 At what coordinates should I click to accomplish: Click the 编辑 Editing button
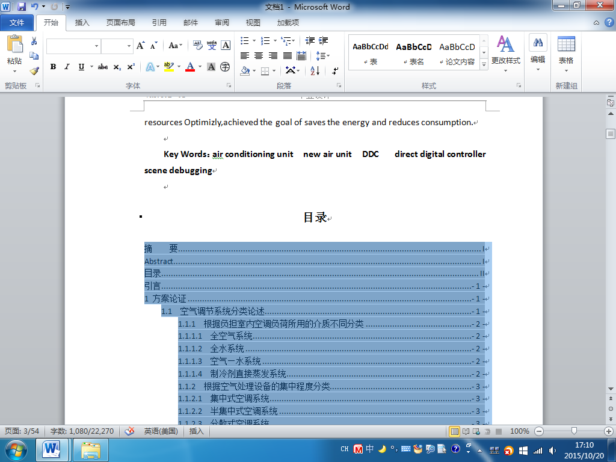(x=538, y=54)
